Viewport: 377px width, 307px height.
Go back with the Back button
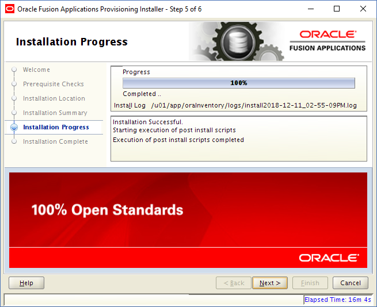coord(234,283)
